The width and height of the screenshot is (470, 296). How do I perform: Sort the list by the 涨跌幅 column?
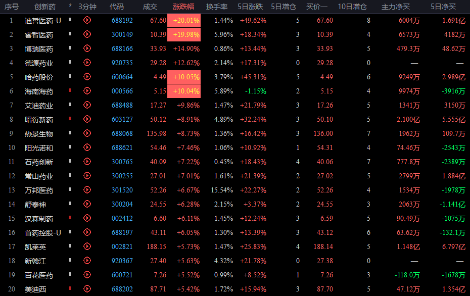pos(183,6)
